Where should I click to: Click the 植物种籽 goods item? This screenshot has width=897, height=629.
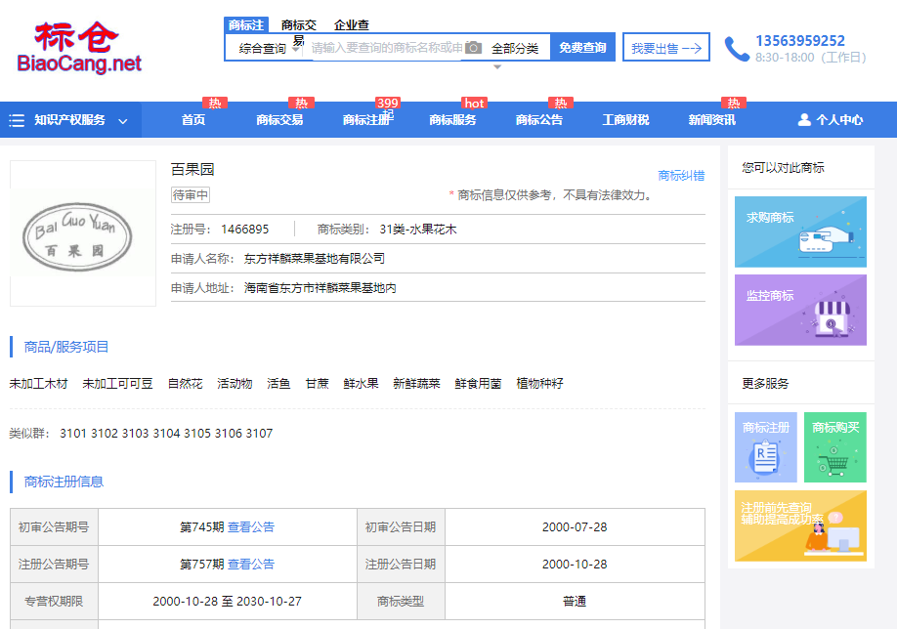(x=539, y=384)
